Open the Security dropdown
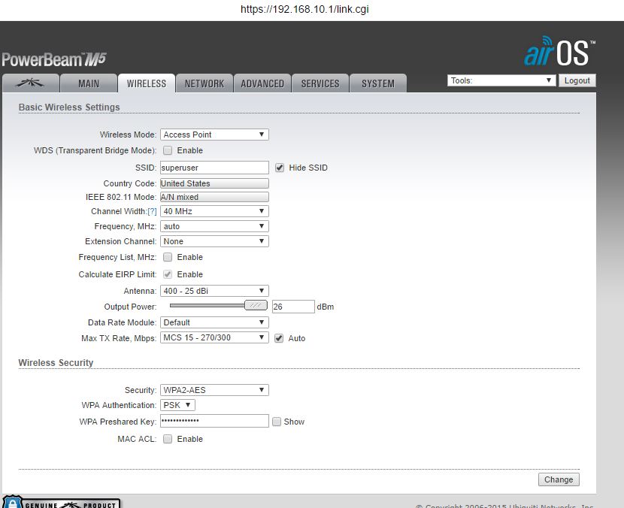The width and height of the screenshot is (624, 508). pyautogui.click(x=214, y=390)
